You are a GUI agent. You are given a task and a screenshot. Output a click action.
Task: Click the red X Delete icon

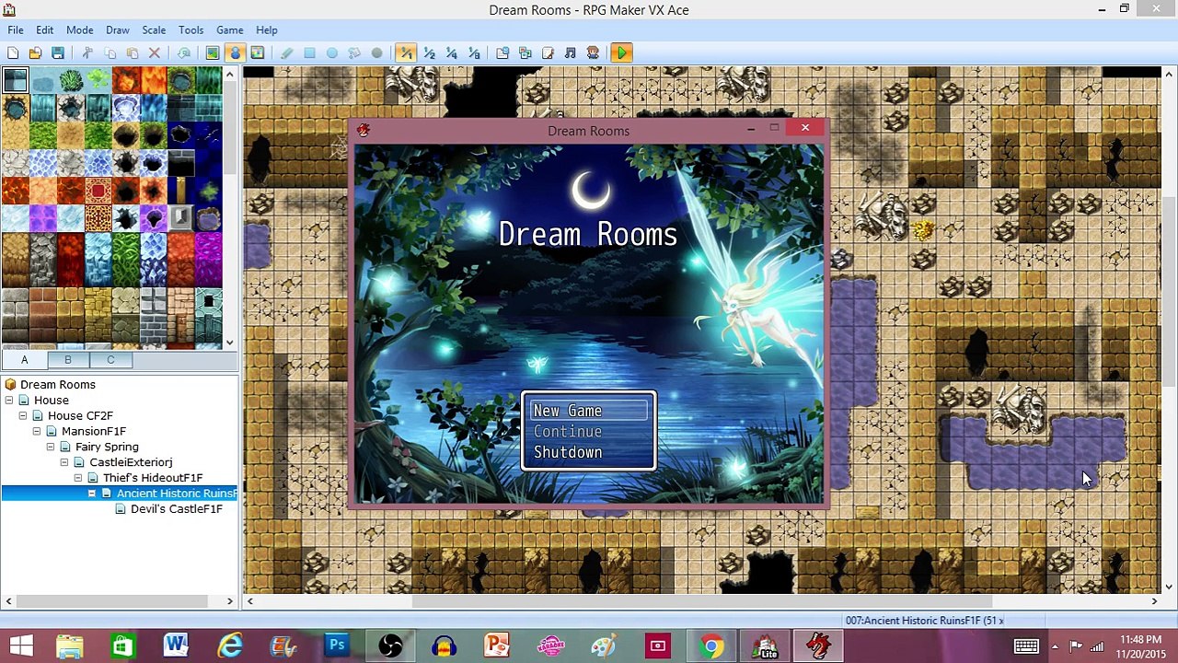(x=155, y=53)
